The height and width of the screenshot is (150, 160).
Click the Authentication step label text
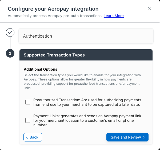[x=38, y=36]
